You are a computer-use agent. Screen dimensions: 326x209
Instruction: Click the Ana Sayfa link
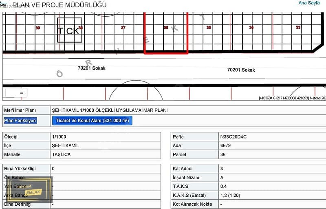(x=309, y=3)
